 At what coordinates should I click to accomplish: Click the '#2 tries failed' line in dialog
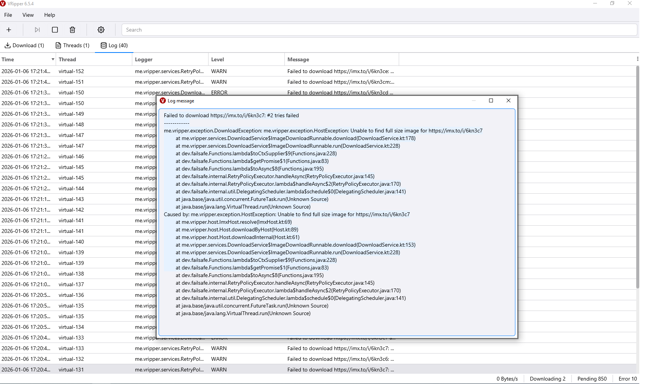tap(231, 115)
